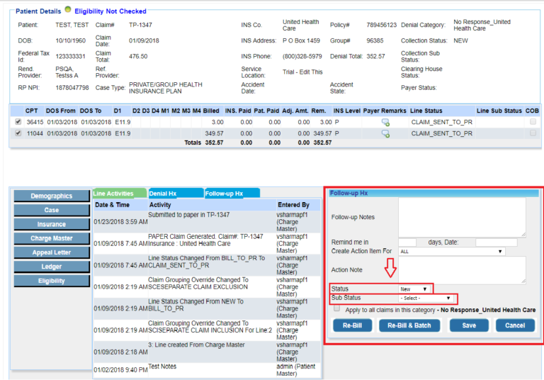The width and height of the screenshot is (544, 380).
Task: Open the Appeal Letter section
Action: click(52, 252)
